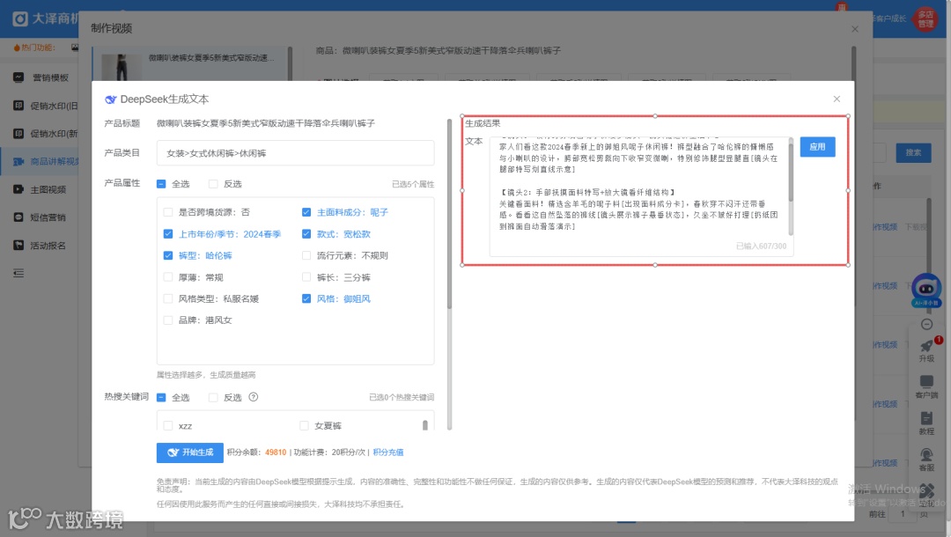This screenshot has width=951, height=537.
Task: Open 商品讲解视频 sidebar item
Action: pos(55,161)
